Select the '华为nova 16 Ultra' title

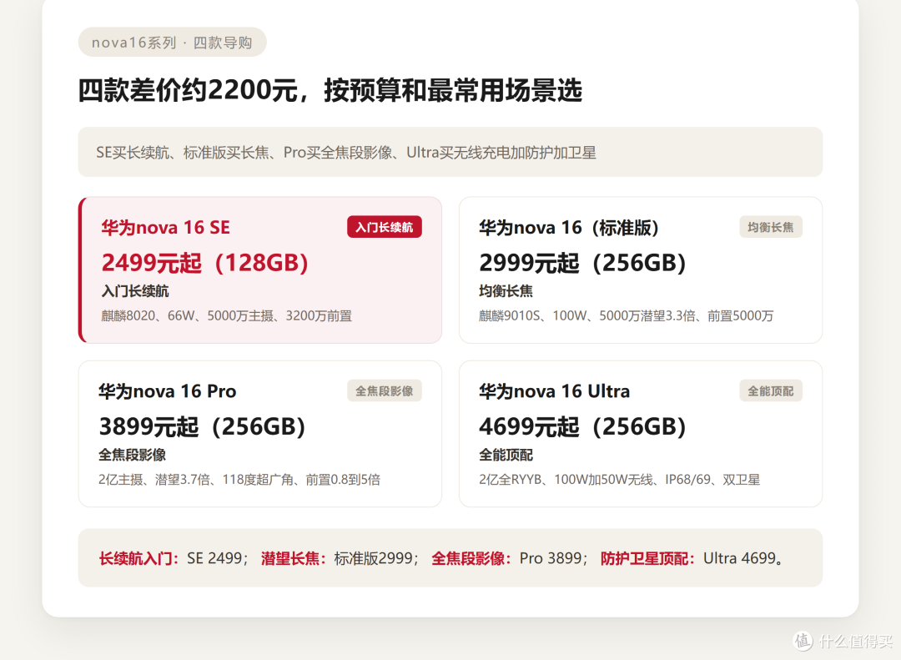click(555, 391)
